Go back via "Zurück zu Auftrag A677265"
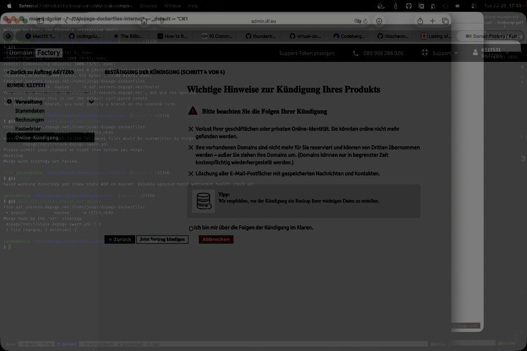Screen dimensions: 527x351 tap(41, 72)
